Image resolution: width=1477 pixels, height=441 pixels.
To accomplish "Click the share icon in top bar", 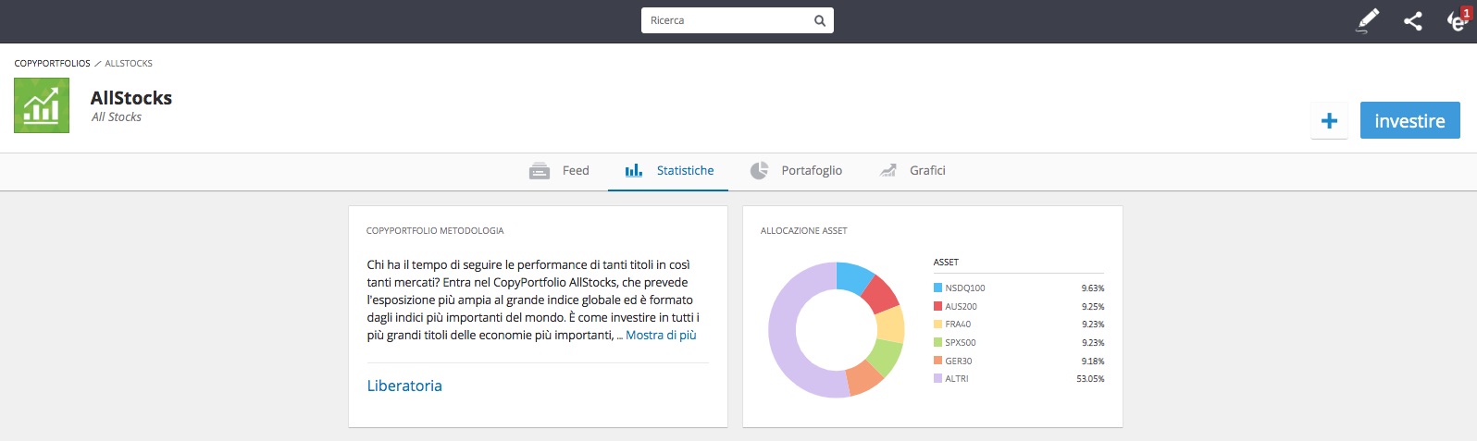I will click(1412, 20).
